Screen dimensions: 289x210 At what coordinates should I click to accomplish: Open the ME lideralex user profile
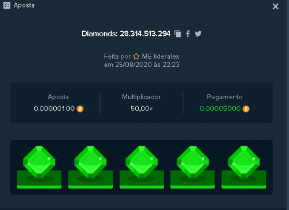click(x=161, y=57)
